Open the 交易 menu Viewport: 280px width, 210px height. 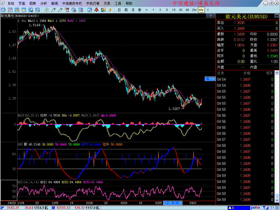107,4
